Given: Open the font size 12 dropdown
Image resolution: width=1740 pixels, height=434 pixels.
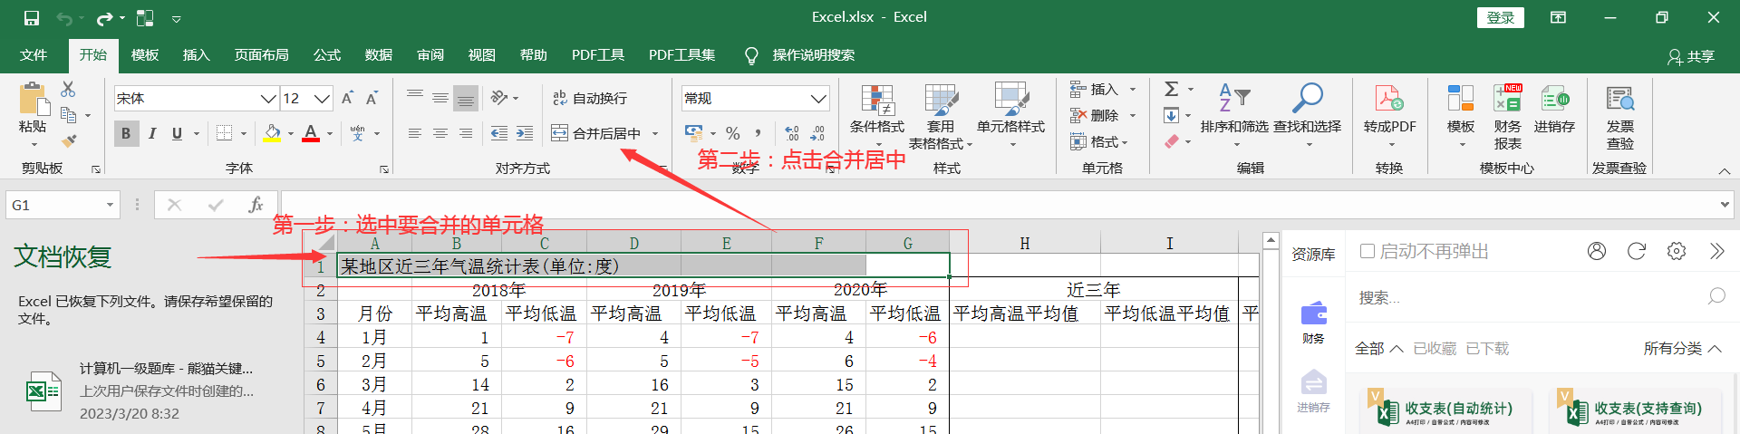Looking at the screenshot, I should (323, 99).
